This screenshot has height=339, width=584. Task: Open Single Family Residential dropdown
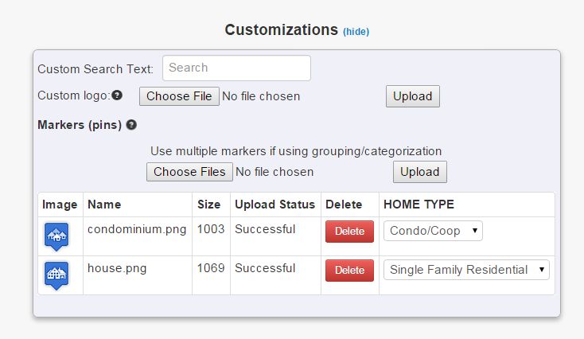click(x=466, y=270)
